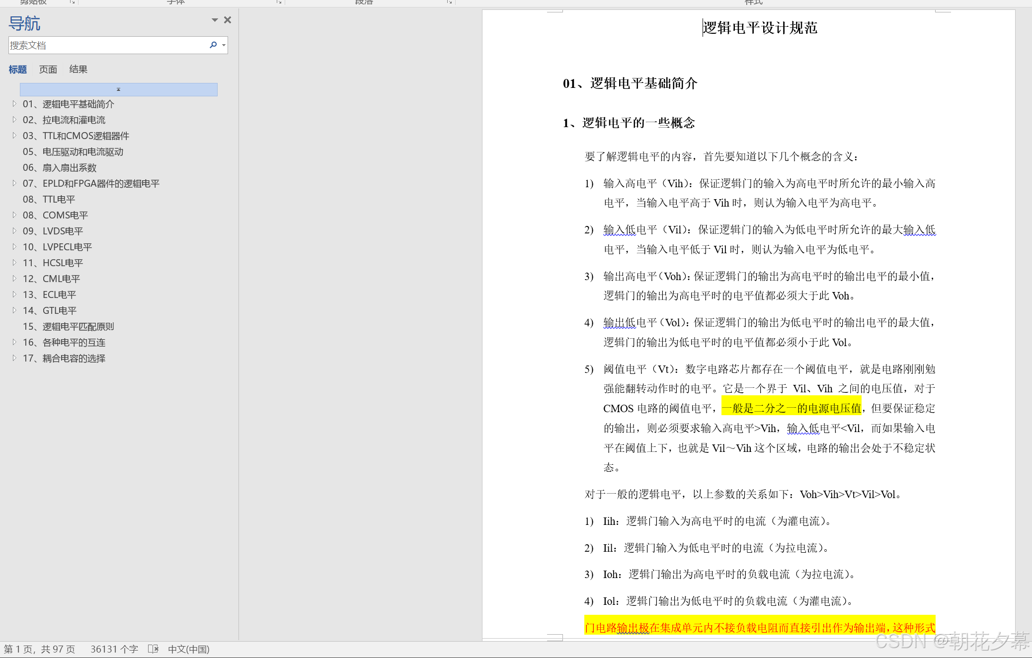
Task: Close the navigation pane with X
Action: pyautogui.click(x=228, y=20)
